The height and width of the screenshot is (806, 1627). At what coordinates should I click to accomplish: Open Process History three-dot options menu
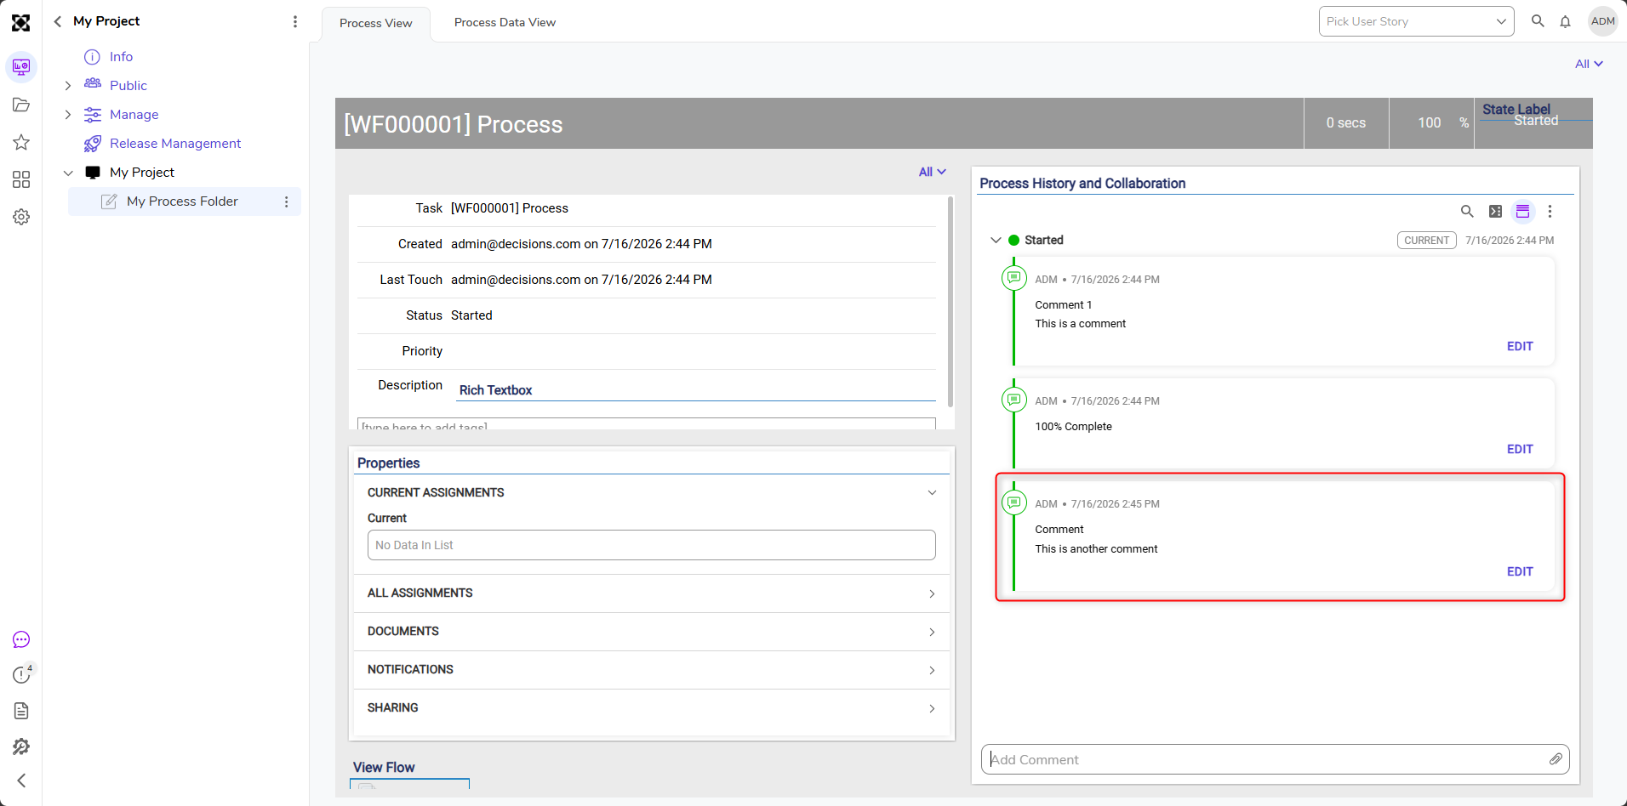click(1550, 211)
